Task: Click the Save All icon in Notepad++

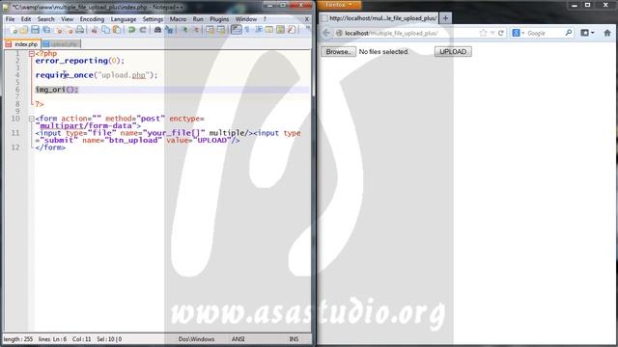Action: [46, 30]
